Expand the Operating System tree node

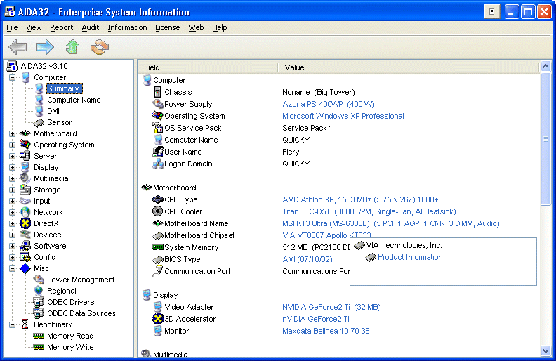click(x=12, y=145)
